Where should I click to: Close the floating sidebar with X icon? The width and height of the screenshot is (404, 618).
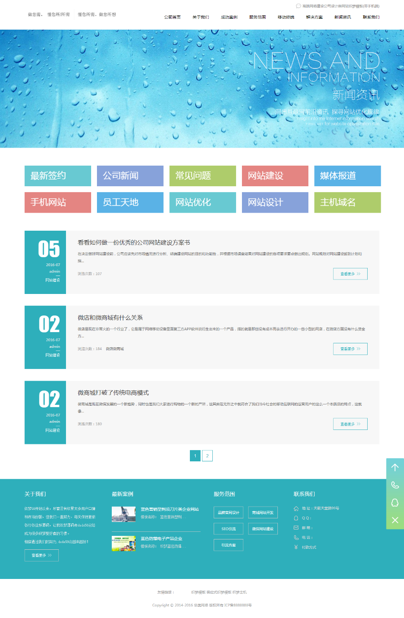pyautogui.click(x=395, y=520)
